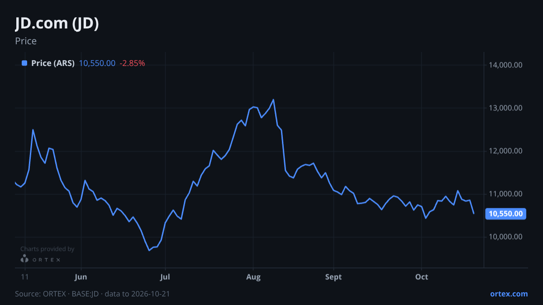The height and width of the screenshot is (305, 543).
Task: Open the ortex.com link
Action: point(509,294)
